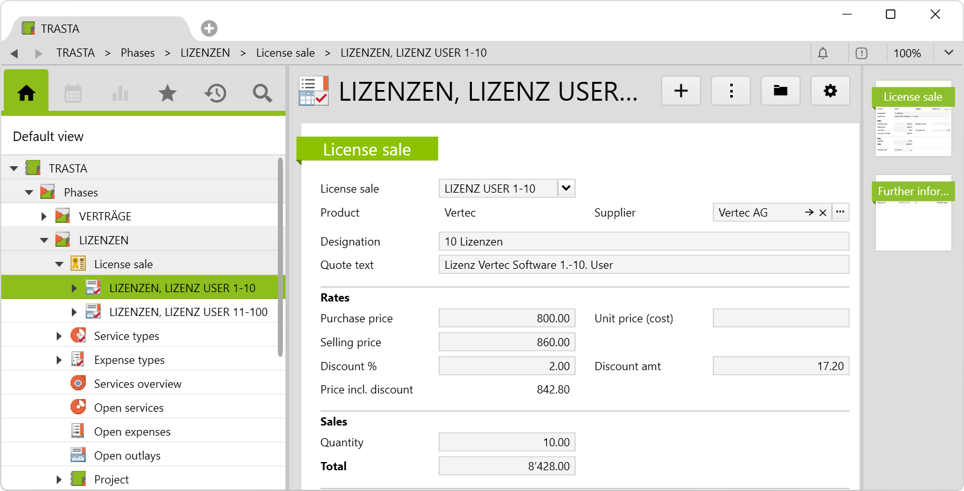Screen dimensions: 964x491
Task: Switch to the home tree tab
Action: [26, 93]
